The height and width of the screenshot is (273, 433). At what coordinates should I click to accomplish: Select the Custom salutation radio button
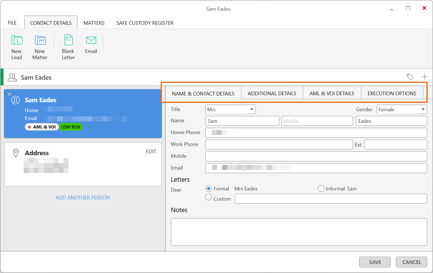pos(209,197)
